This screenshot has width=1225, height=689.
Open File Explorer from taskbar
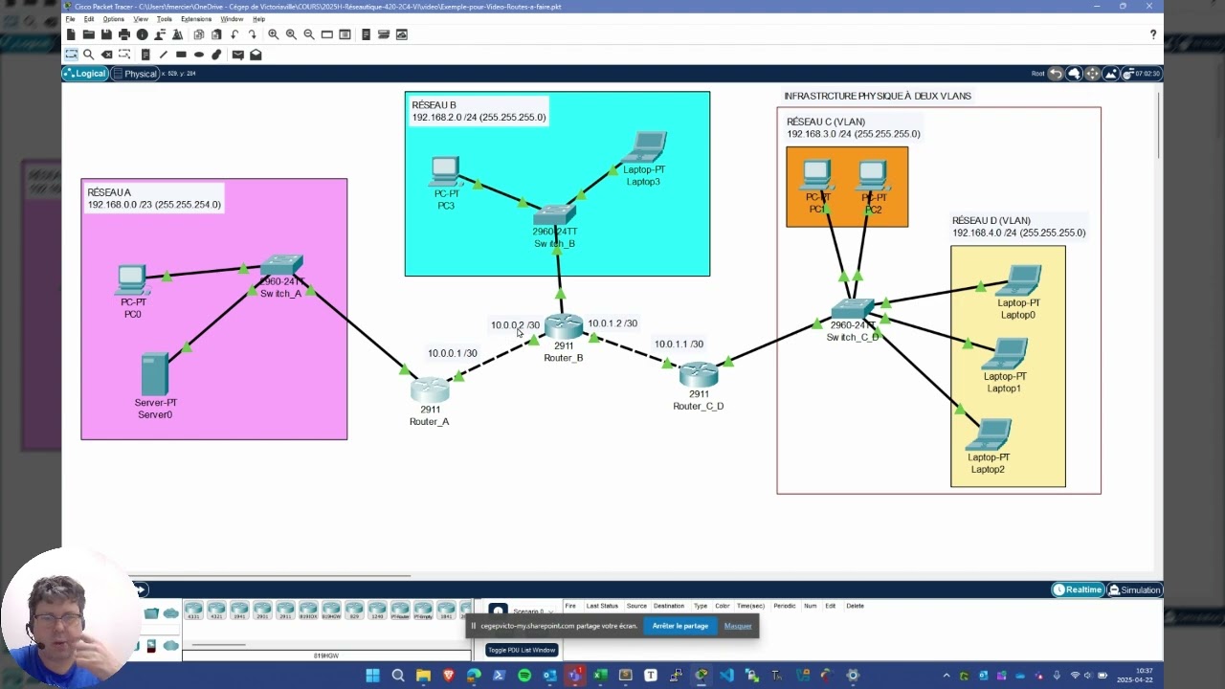coord(423,676)
